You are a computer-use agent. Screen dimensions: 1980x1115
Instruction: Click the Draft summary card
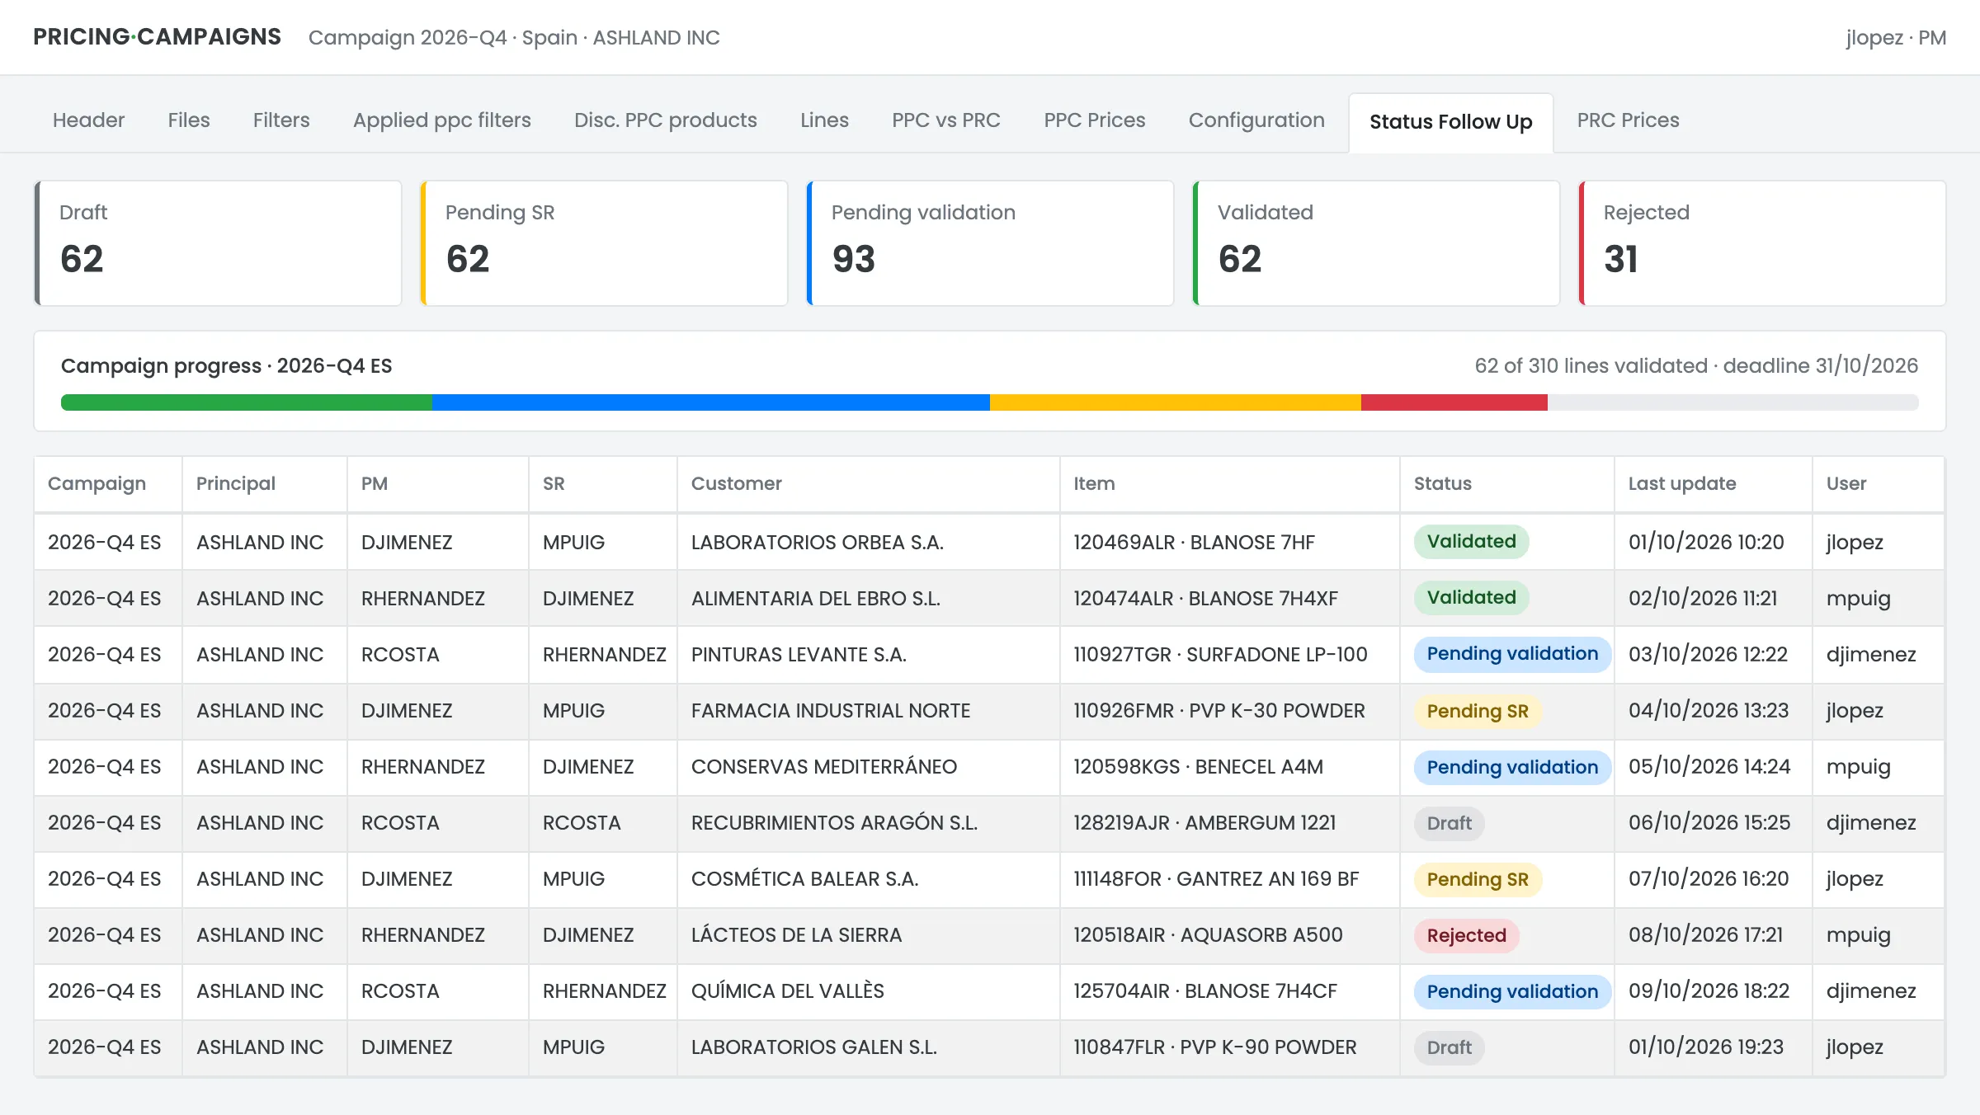pyautogui.click(x=218, y=243)
